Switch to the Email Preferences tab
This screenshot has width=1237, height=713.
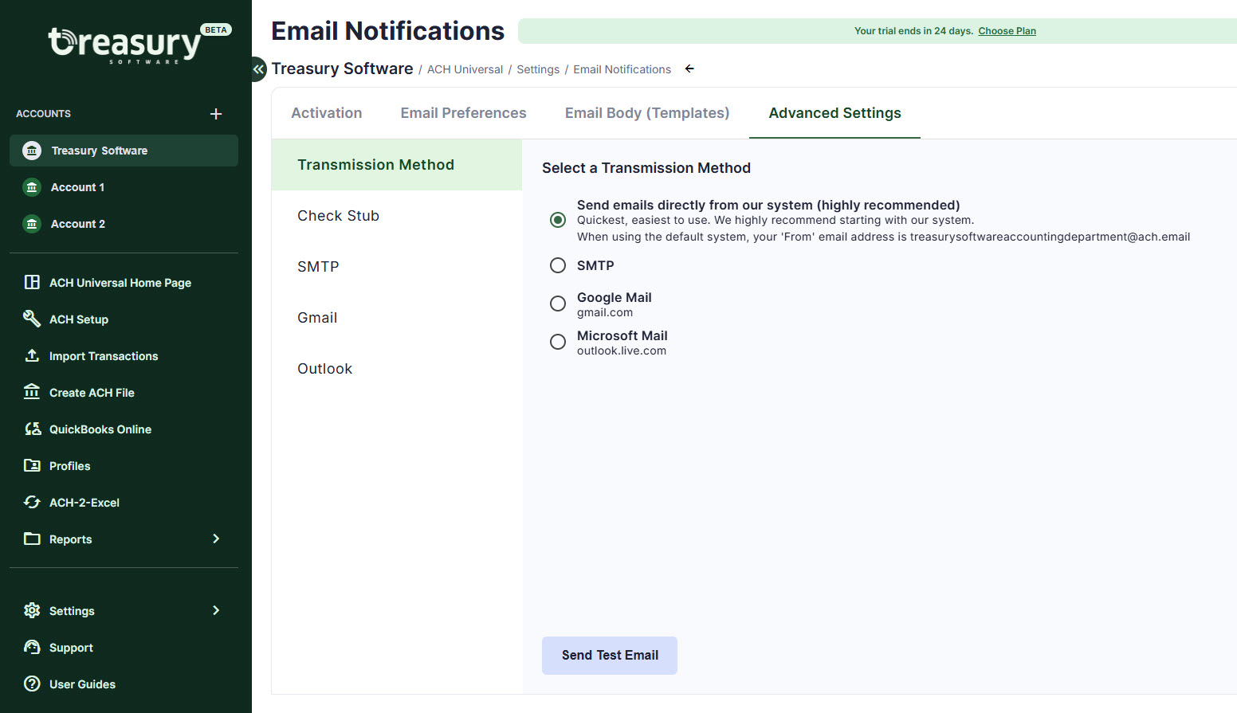[463, 113]
